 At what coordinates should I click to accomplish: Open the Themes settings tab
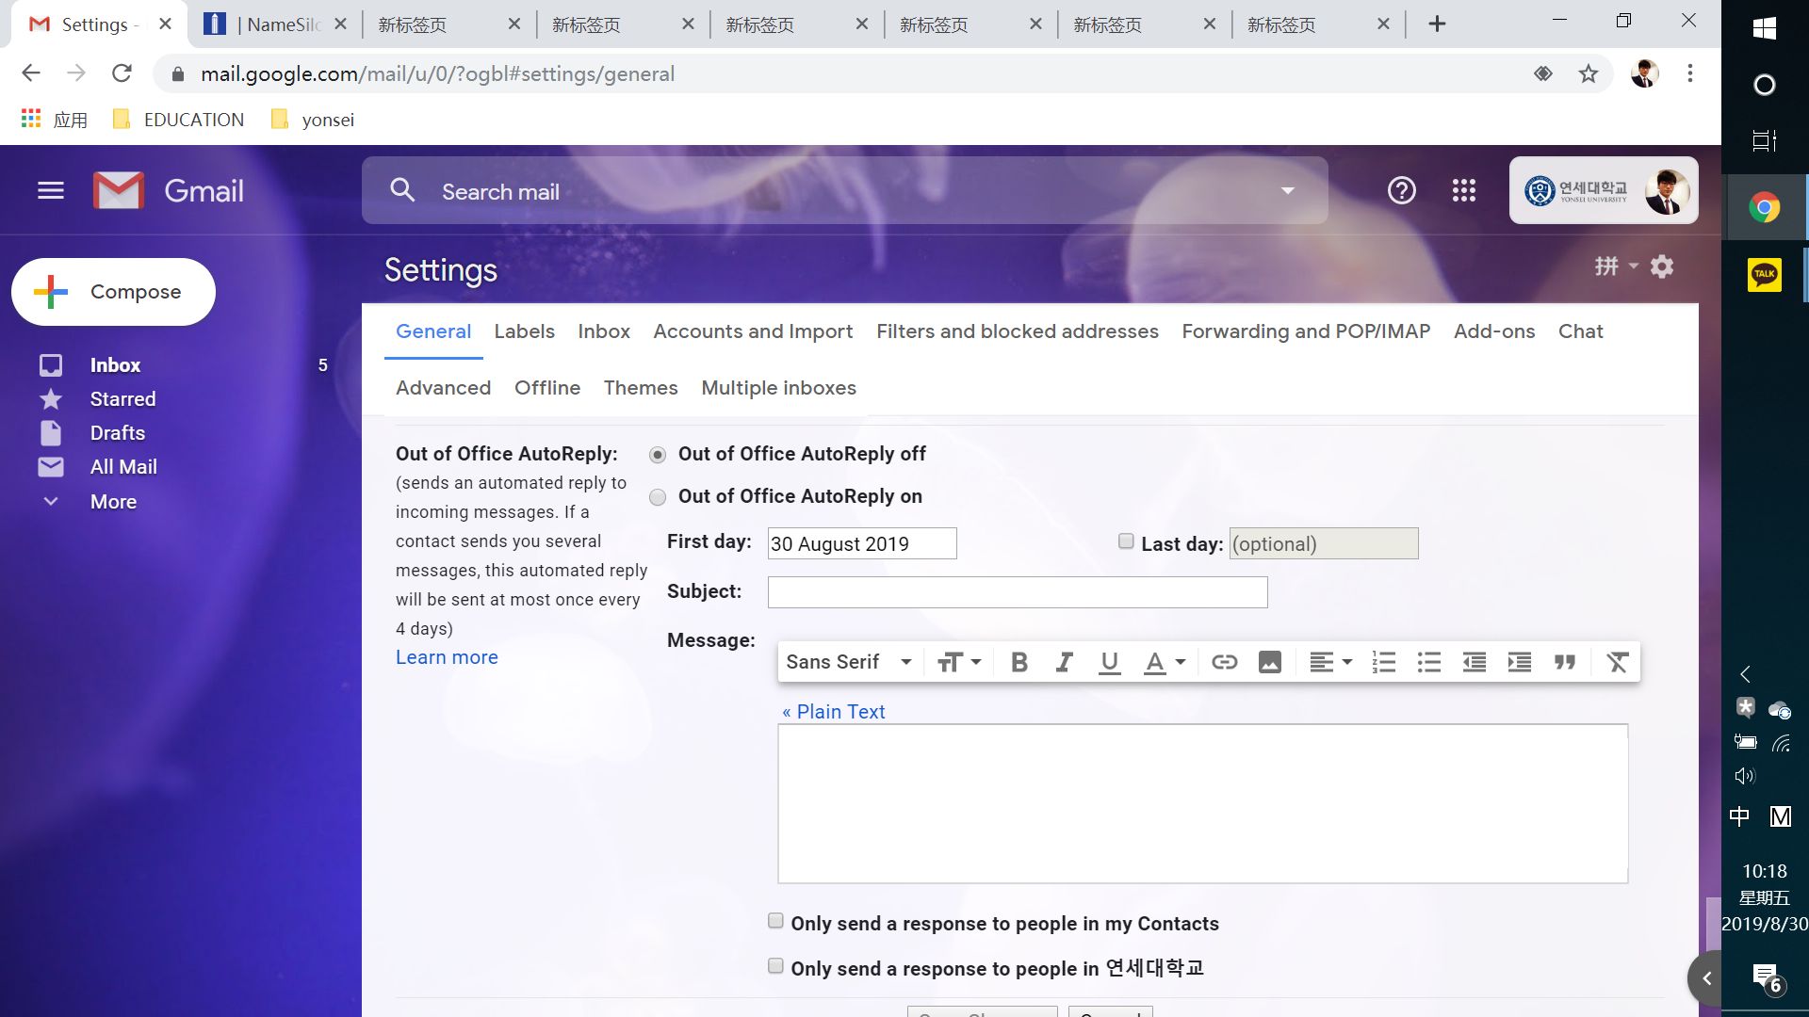[x=640, y=388]
